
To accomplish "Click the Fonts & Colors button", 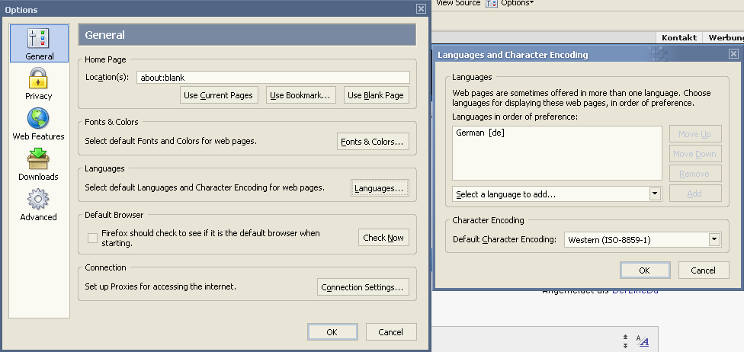I will pos(373,142).
